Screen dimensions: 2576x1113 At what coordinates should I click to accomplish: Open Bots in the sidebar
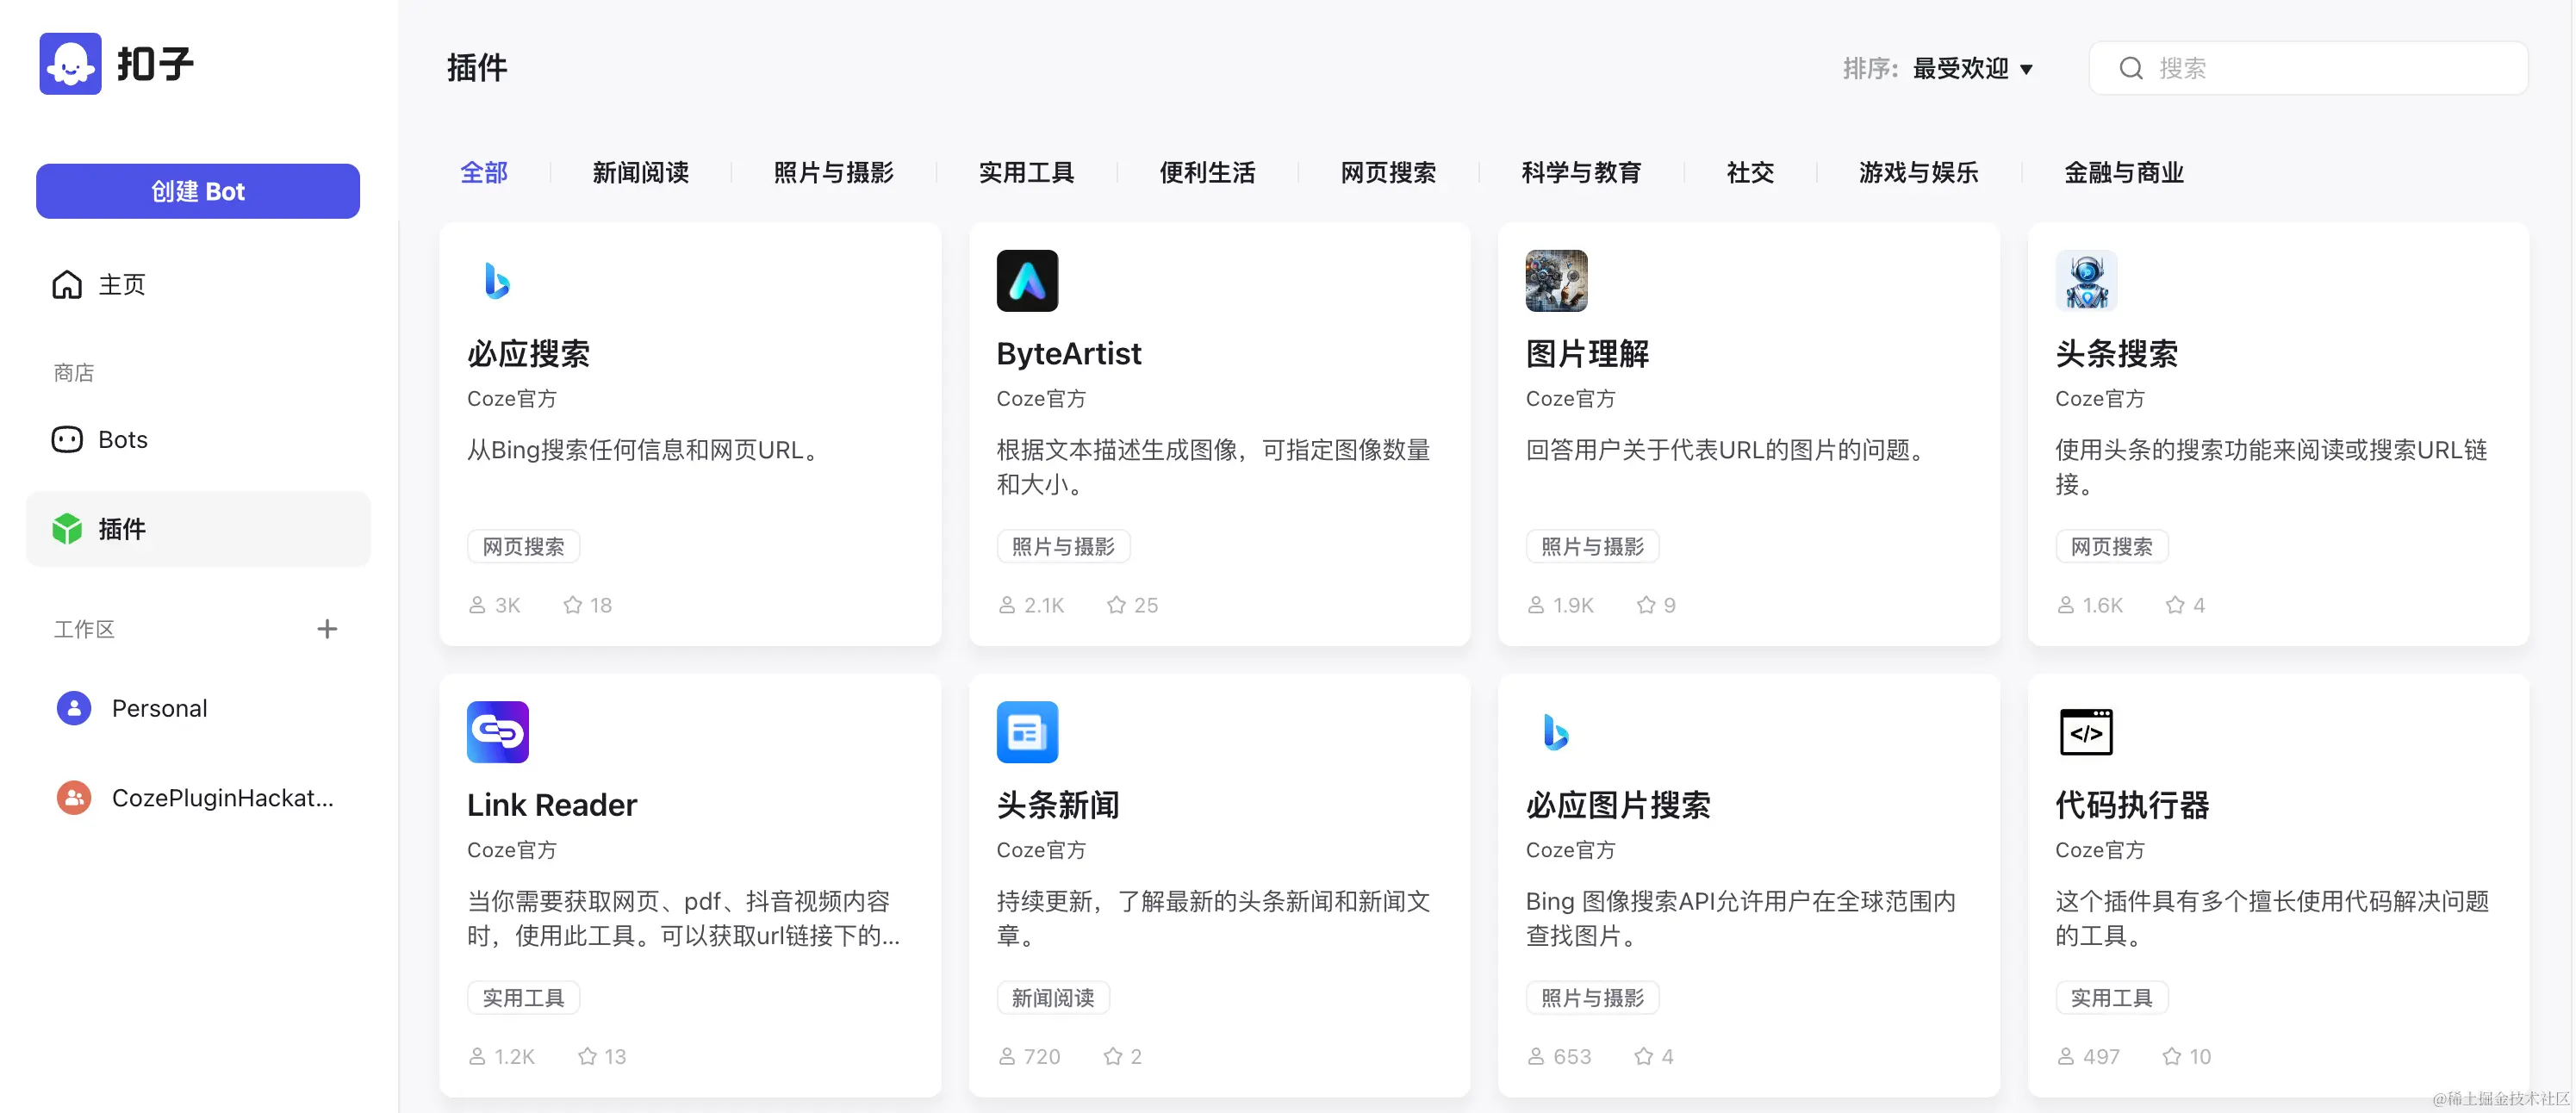(122, 440)
